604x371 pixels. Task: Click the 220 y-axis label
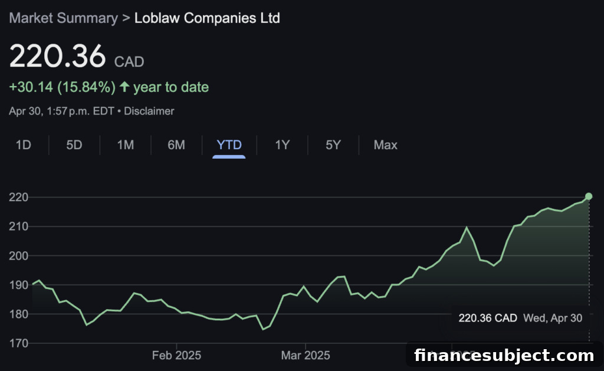pos(18,197)
